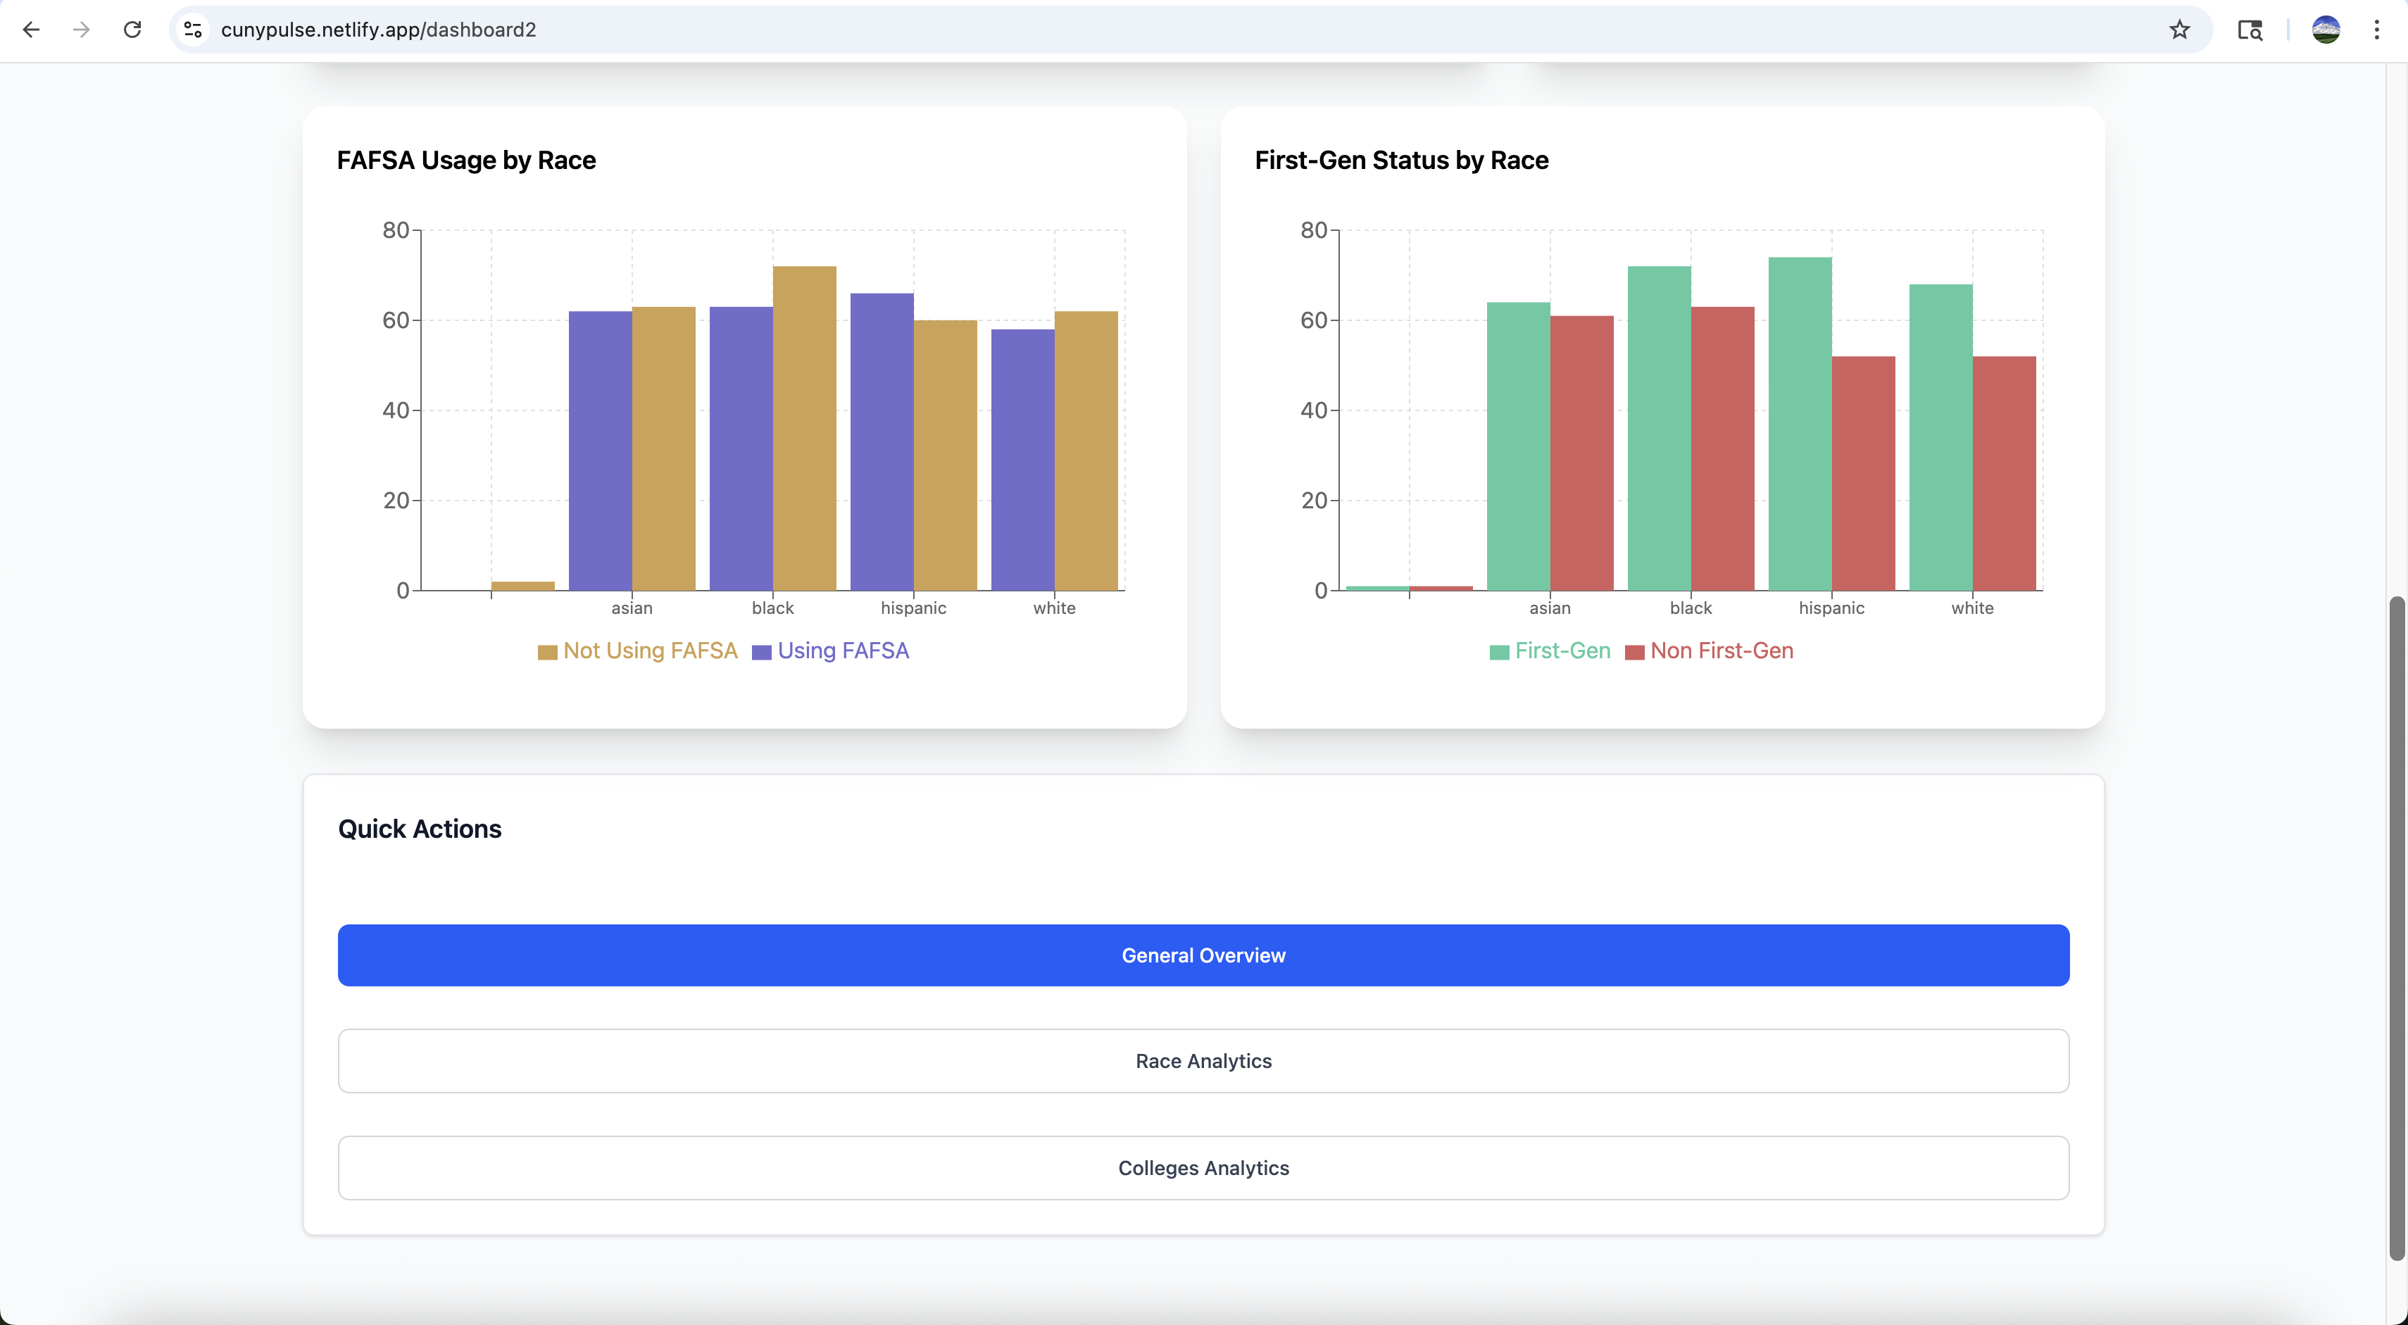This screenshot has height=1325, width=2408.
Task: Open site information icon in address bar
Action: coord(194,30)
